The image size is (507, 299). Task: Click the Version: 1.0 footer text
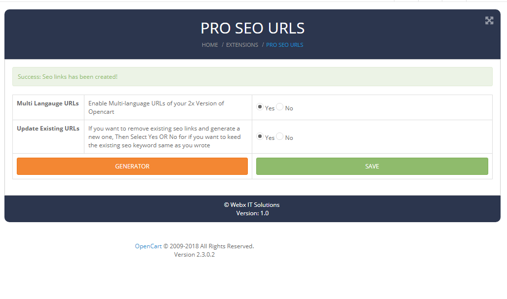[253, 213]
